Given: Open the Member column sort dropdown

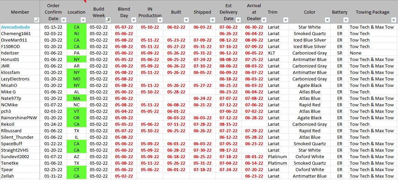Looking at the screenshot, I should click(x=37, y=20).
